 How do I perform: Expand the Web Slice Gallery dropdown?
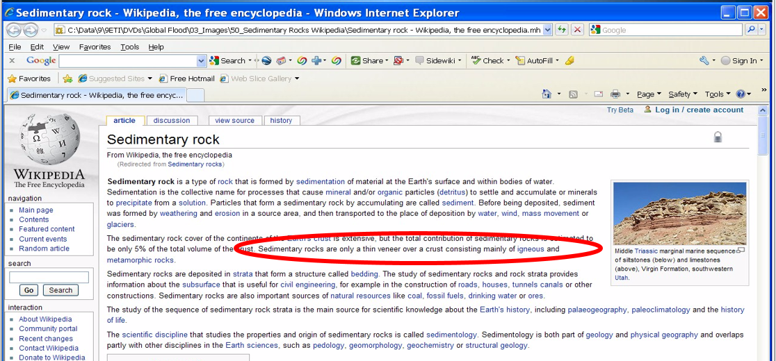coord(297,78)
